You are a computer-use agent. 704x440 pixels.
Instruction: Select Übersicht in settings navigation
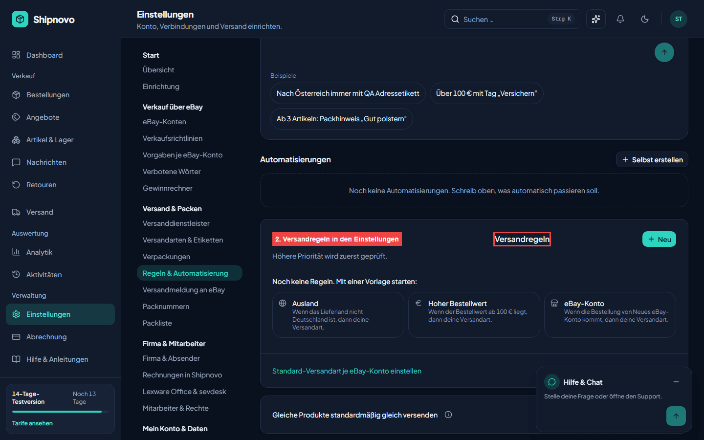pos(158,70)
